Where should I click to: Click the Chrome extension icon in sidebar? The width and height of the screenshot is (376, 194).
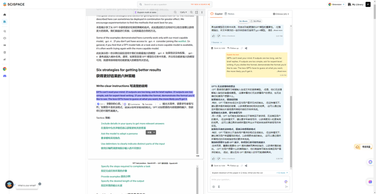(x=5, y=69)
